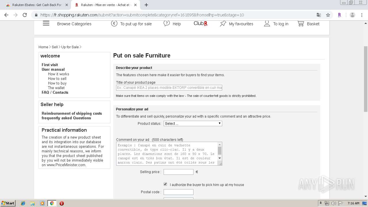Viewport: 368px width, 207px height.
Task: Click To put up for sale
Action: 136,24
